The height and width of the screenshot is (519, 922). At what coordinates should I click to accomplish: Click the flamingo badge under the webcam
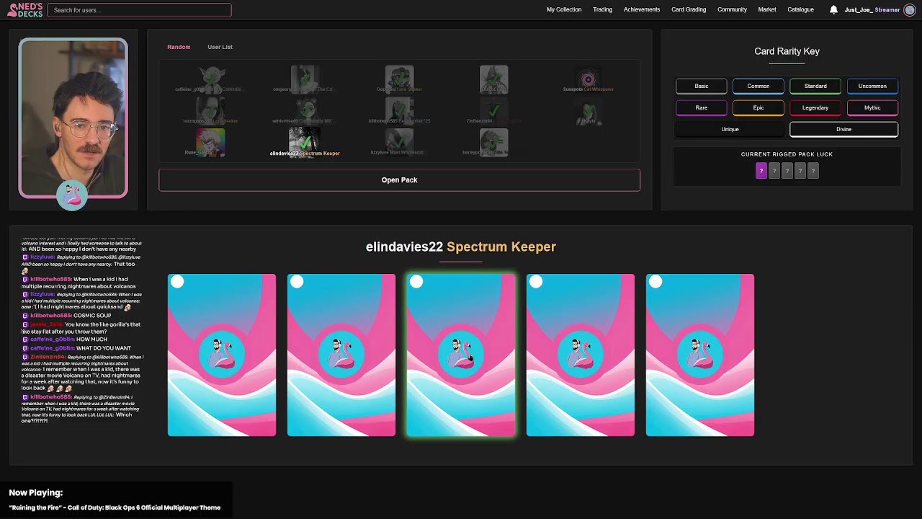click(x=72, y=195)
